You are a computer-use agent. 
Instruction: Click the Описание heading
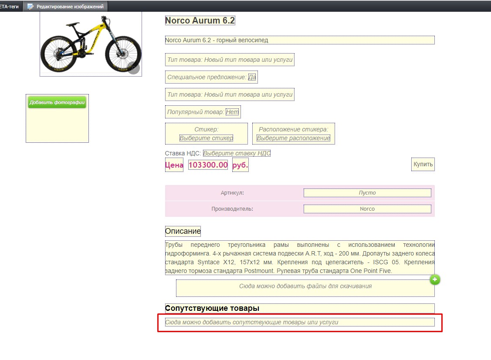(x=183, y=231)
